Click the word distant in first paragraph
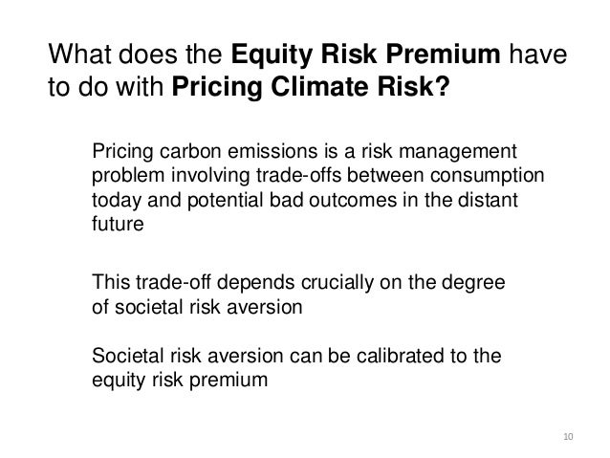Viewport: 610px width, 458px height. click(488, 200)
